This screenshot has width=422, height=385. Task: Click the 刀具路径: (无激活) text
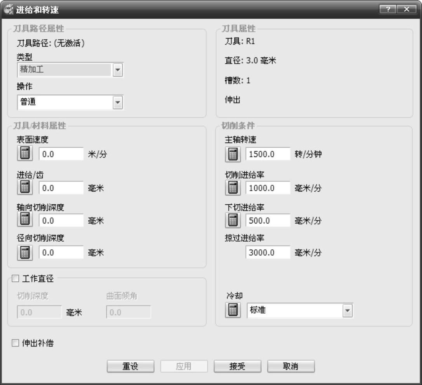click(50, 43)
